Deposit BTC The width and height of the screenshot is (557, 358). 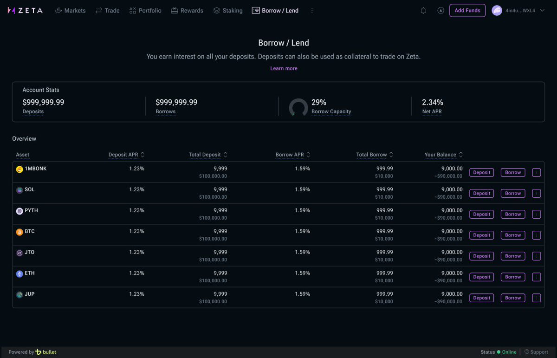click(x=481, y=235)
